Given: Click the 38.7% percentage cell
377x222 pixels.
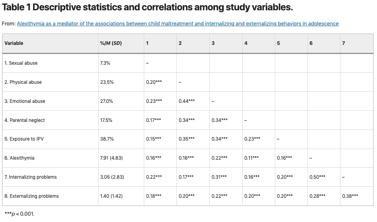Looking at the screenshot, I should coord(107,139).
